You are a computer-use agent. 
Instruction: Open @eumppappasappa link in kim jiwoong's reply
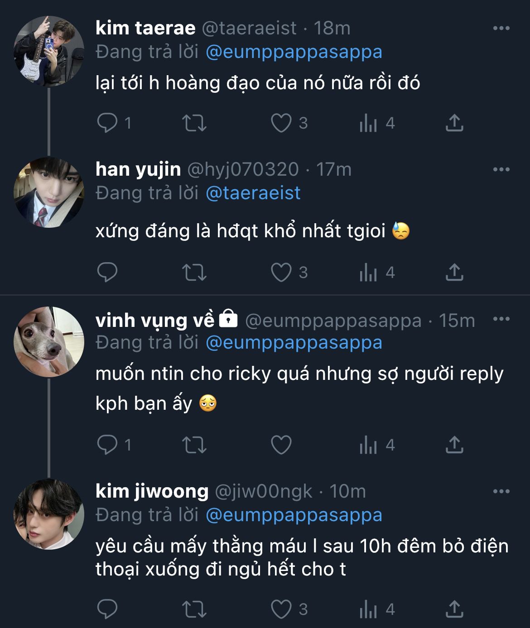tap(294, 515)
